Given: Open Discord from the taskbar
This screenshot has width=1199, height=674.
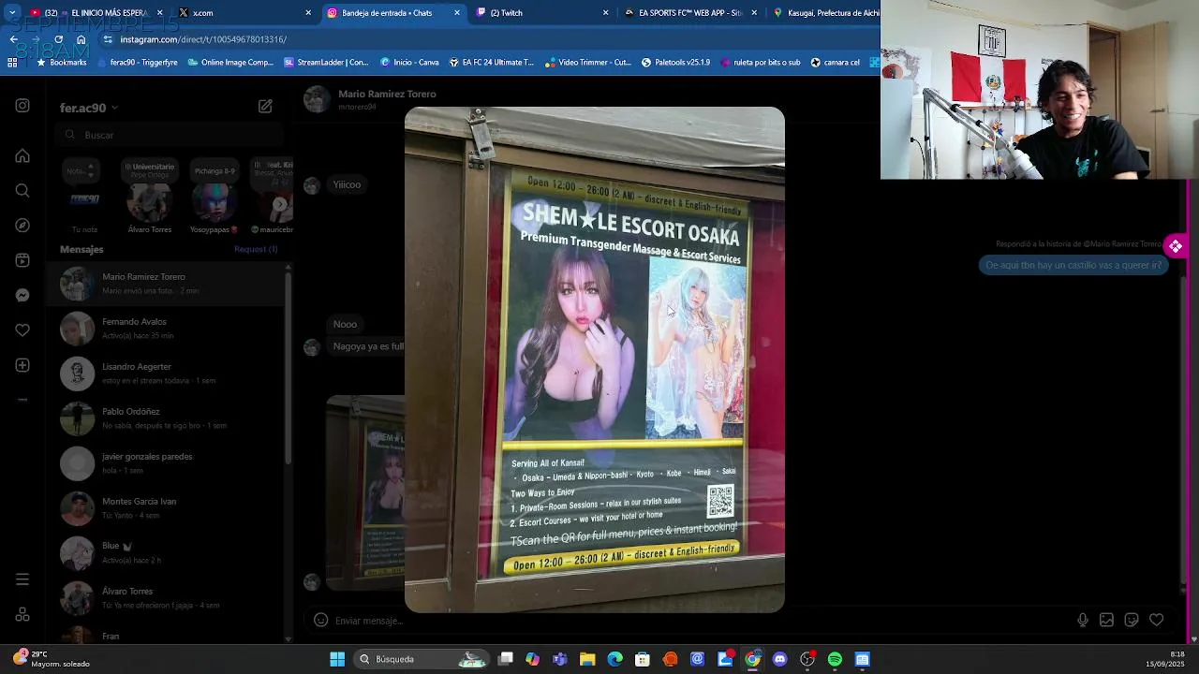Looking at the screenshot, I should click(x=779, y=659).
